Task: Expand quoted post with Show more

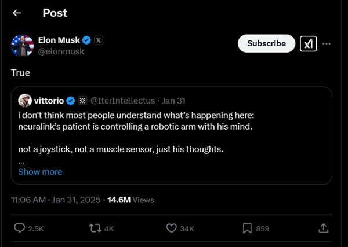Action: click(x=40, y=172)
